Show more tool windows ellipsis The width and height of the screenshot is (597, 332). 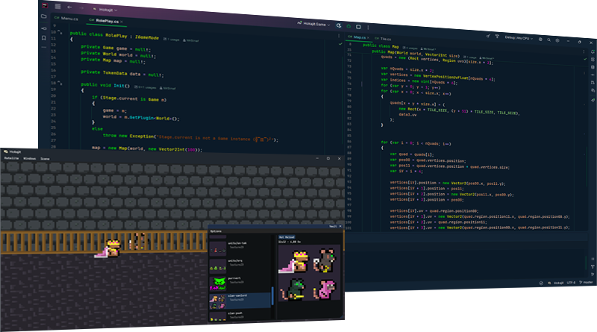(44, 47)
